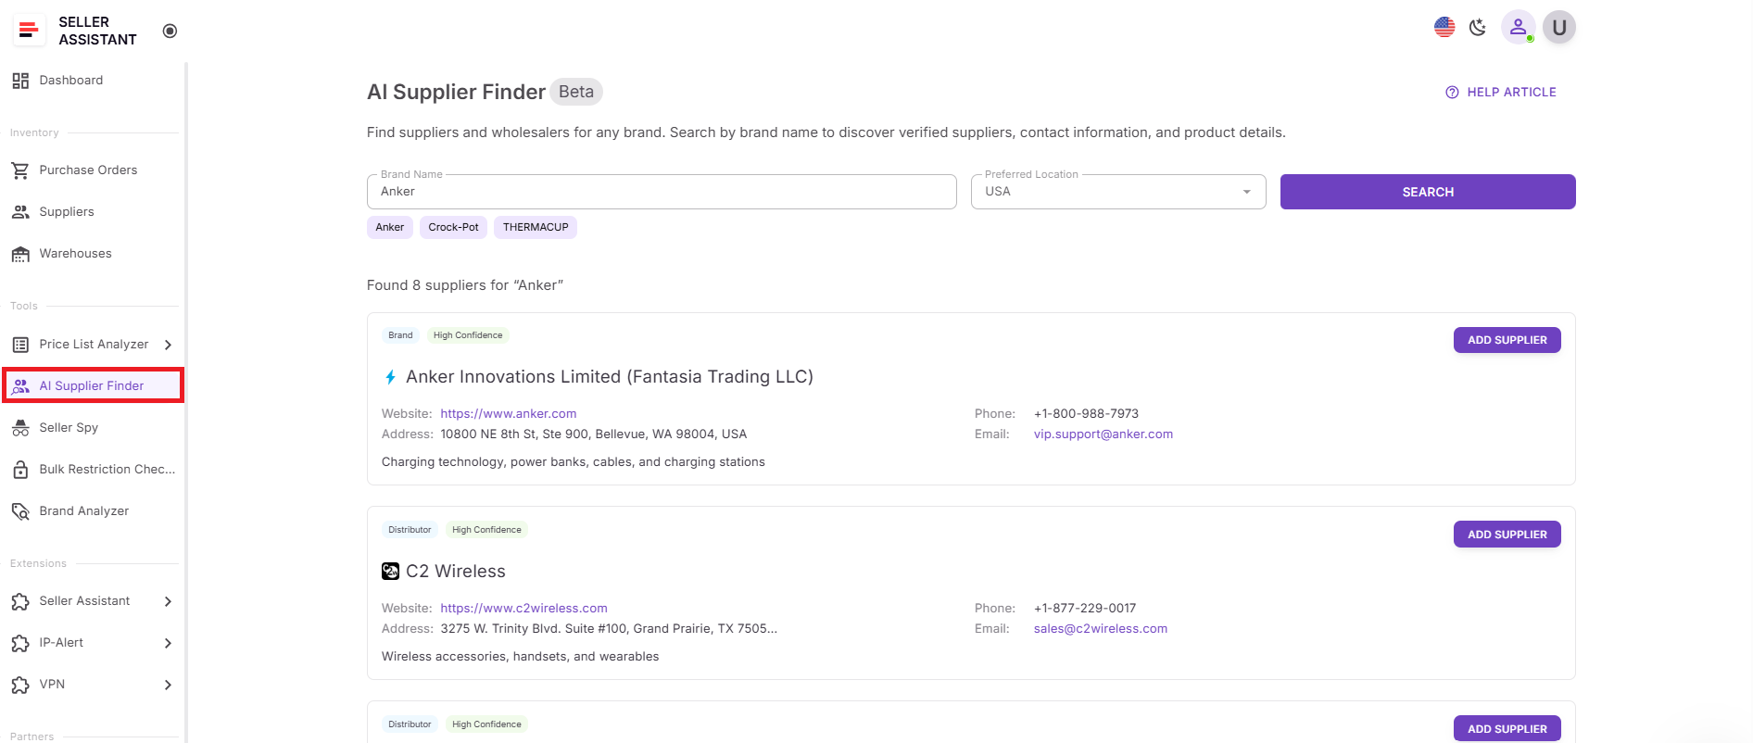The image size is (1753, 743).
Task: Toggle the sidebar pin radio icon
Action: click(x=170, y=31)
